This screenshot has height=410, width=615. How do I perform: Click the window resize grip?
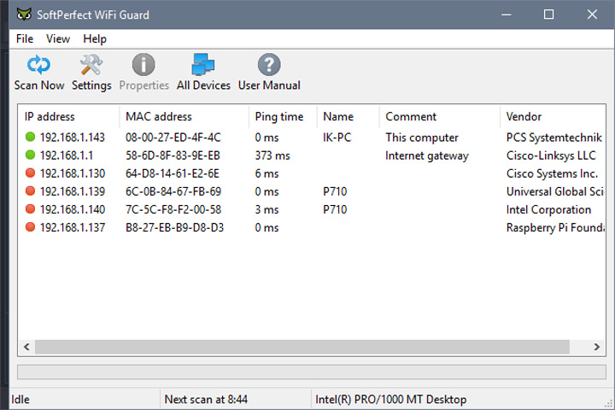(609, 403)
